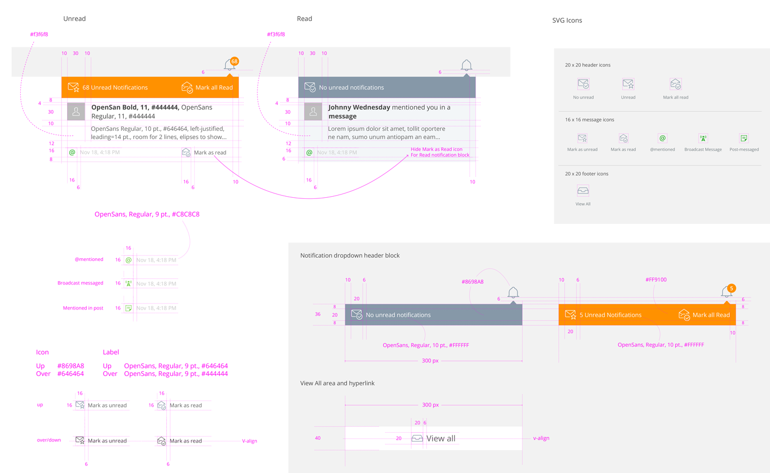770x473 pixels.
Task: Click the Broadcast Message icon in SVG Icons
Action: pyautogui.click(x=703, y=138)
